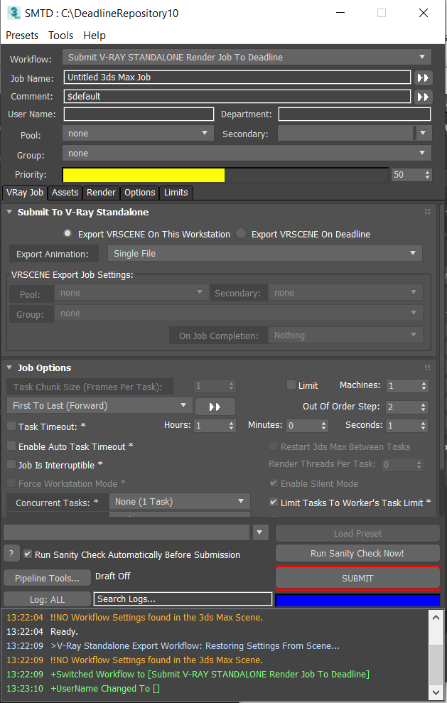Open the Tools menu
The height and width of the screenshot is (703, 447).
click(60, 36)
